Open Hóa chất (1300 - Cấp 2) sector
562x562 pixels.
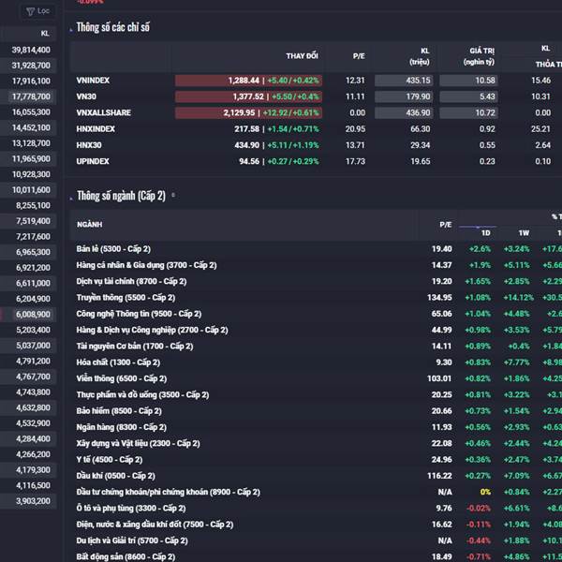click(118, 362)
